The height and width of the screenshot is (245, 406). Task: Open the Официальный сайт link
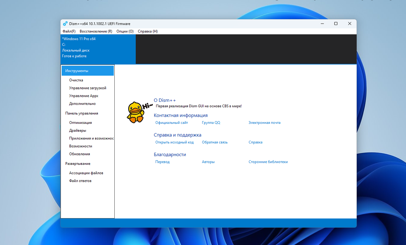tap(172, 123)
